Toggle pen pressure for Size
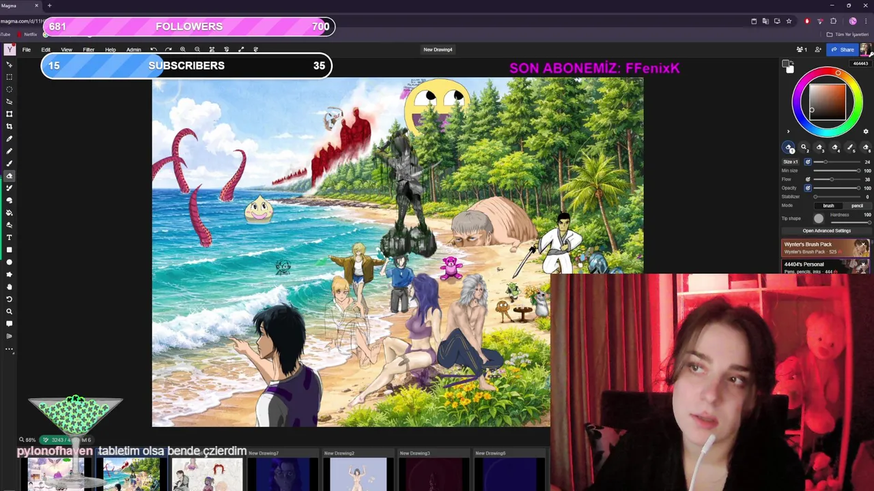 (x=808, y=162)
